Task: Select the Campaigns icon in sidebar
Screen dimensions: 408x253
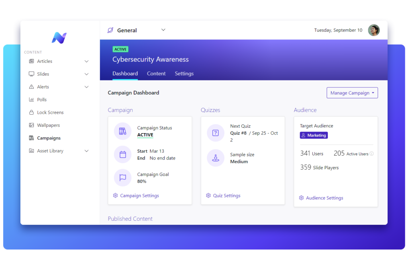Action: click(32, 138)
